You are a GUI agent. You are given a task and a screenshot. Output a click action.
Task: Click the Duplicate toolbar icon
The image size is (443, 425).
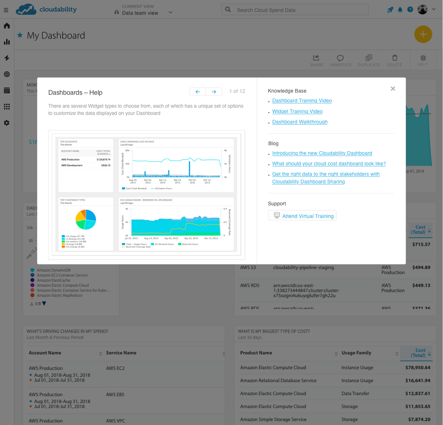(369, 61)
